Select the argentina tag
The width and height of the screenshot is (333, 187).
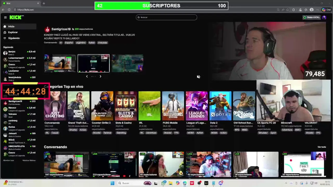81,43
